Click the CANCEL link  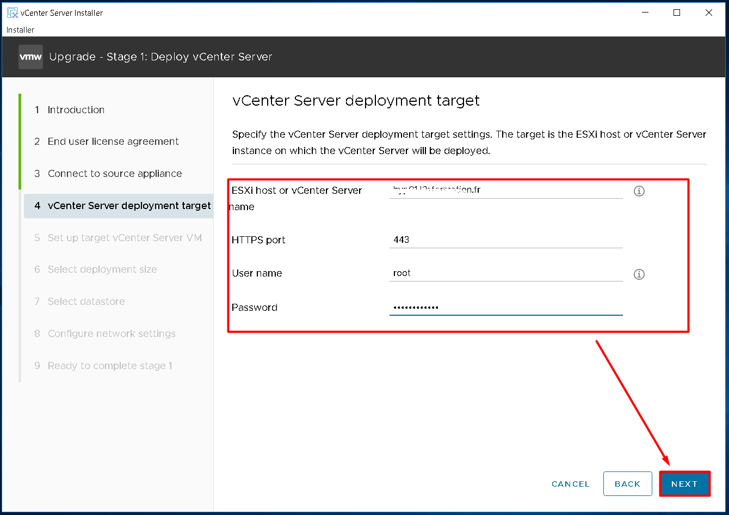[x=570, y=484]
